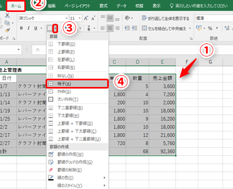Image resolution: width=233 pixels, height=189 pixels.
Task: Click the phonetic guide icon
Action: (x=89, y=28)
